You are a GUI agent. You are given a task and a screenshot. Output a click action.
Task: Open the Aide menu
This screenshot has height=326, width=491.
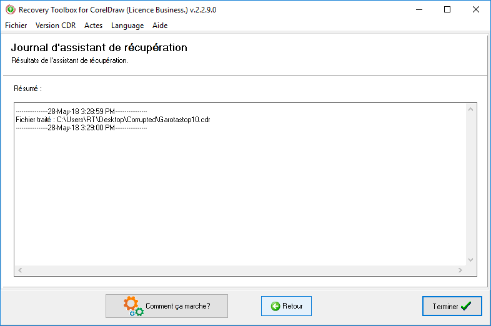(160, 26)
